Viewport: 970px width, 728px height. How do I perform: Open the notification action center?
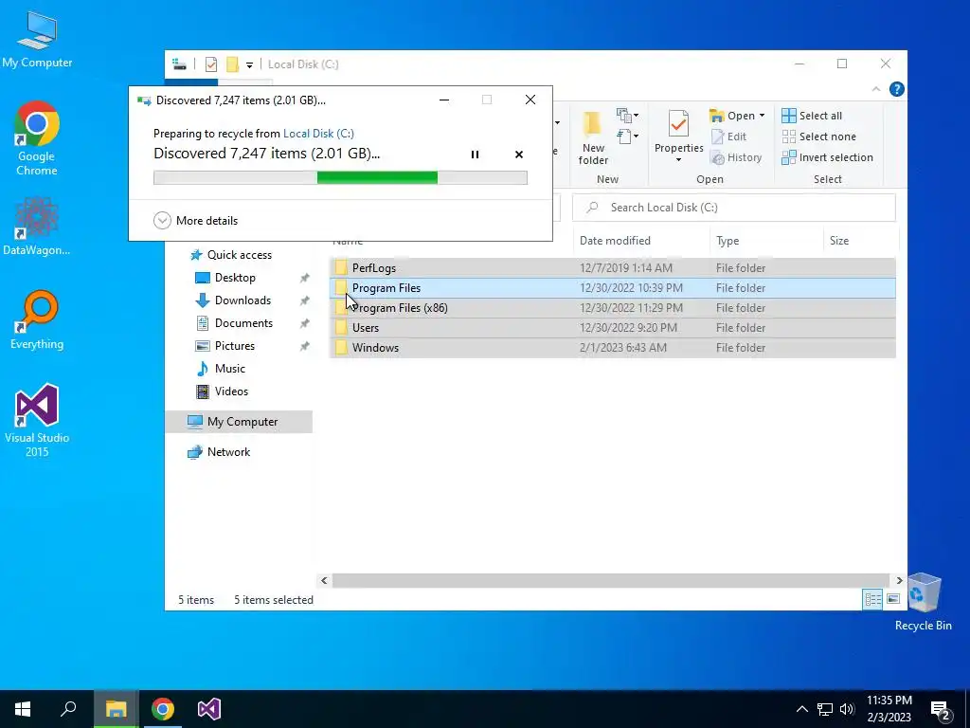(x=941, y=710)
